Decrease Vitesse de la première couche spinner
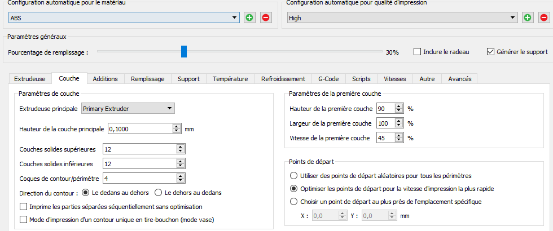Image resolution: width=553 pixels, height=231 pixels. coord(400,140)
